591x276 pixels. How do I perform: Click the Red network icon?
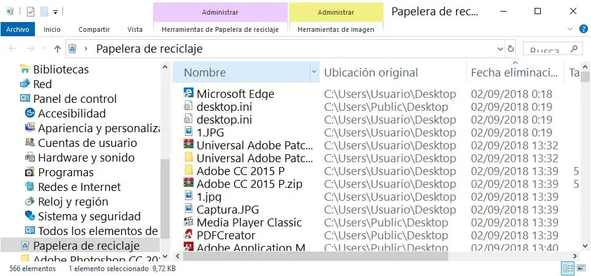click(x=25, y=84)
